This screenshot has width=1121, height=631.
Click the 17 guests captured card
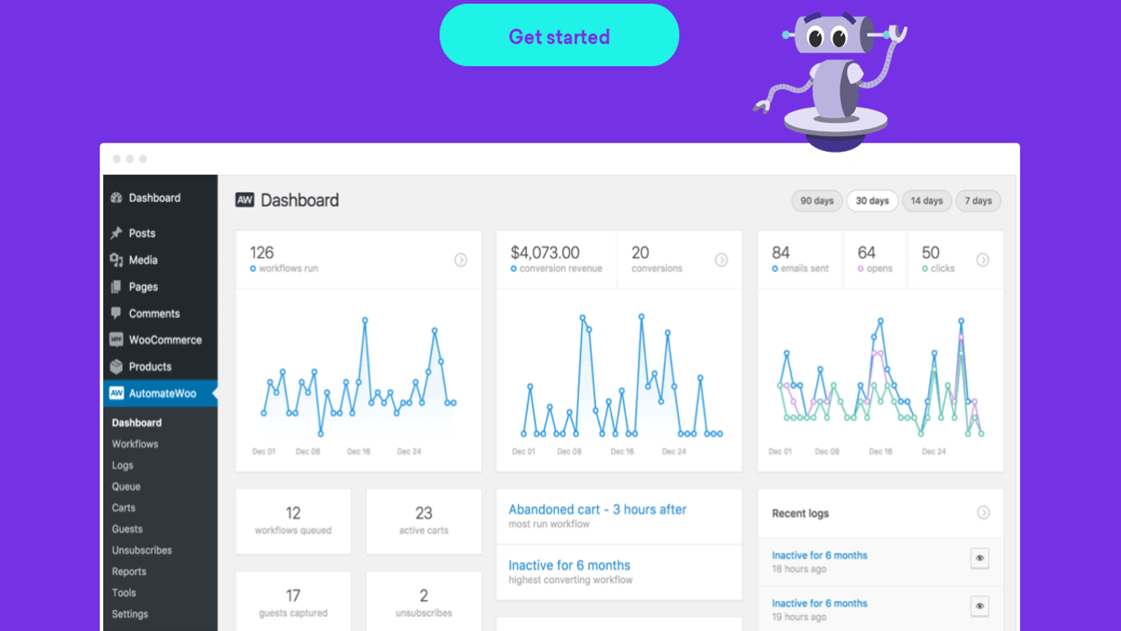tap(293, 601)
